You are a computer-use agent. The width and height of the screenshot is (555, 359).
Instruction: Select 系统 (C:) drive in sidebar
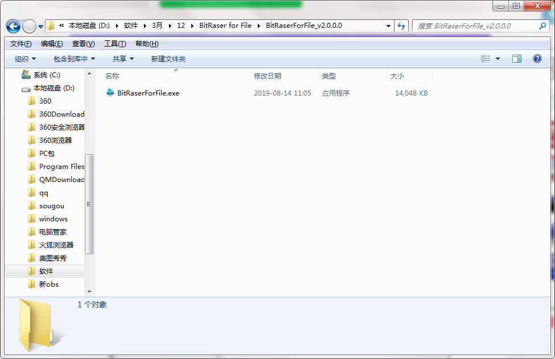[x=47, y=75]
